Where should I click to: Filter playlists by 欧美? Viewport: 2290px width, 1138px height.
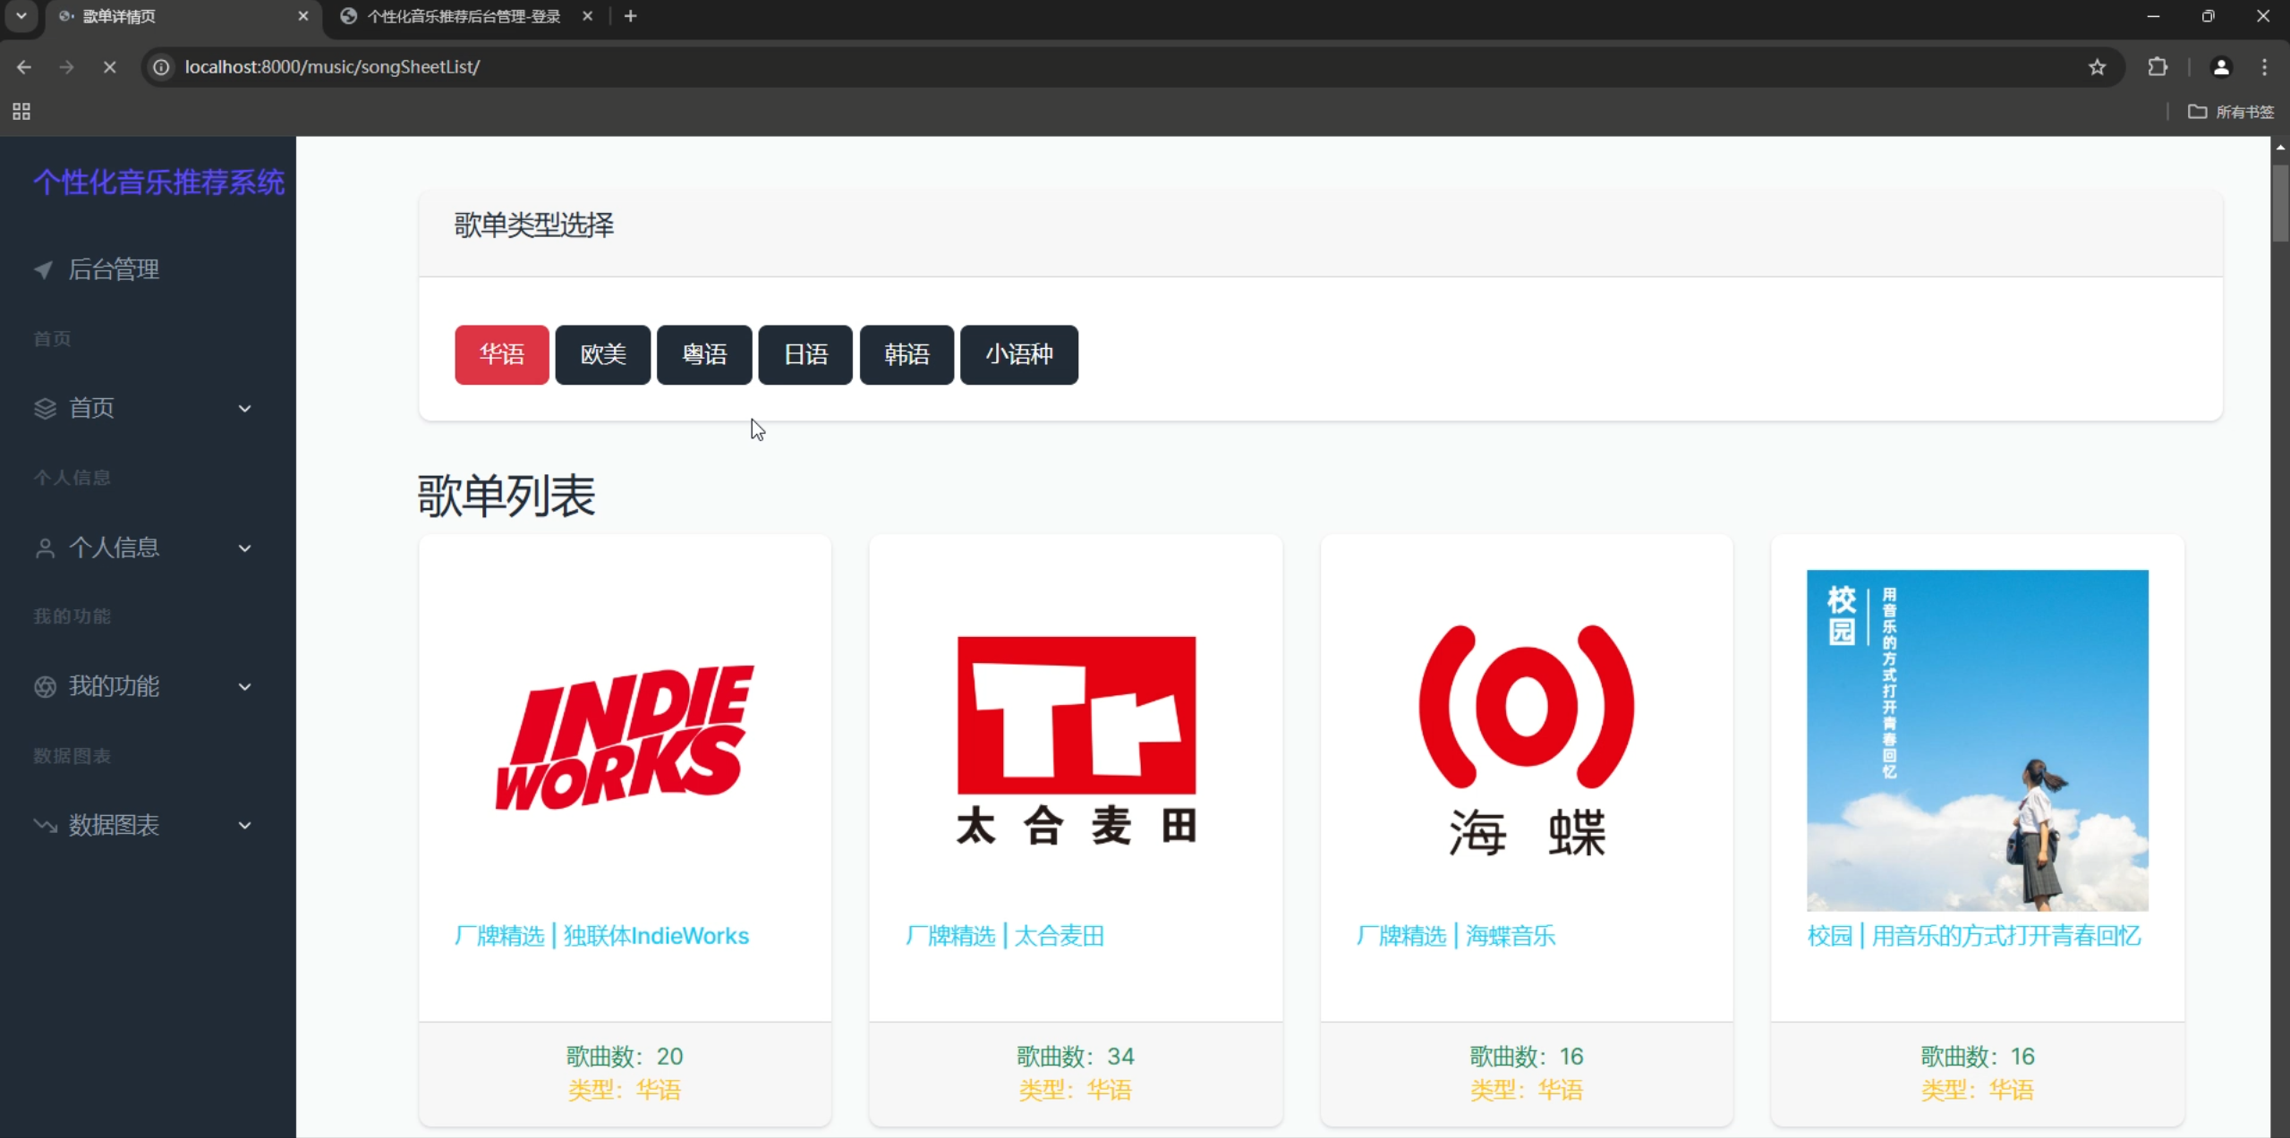tap(603, 355)
